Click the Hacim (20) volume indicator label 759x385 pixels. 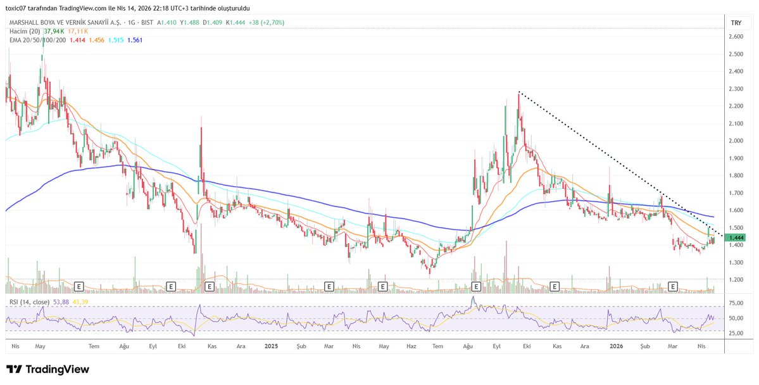pyautogui.click(x=25, y=32)
